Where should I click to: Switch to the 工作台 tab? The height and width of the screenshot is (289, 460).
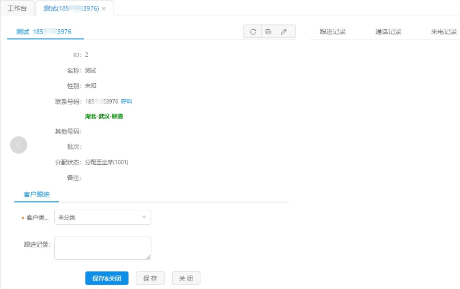point(17,8)
